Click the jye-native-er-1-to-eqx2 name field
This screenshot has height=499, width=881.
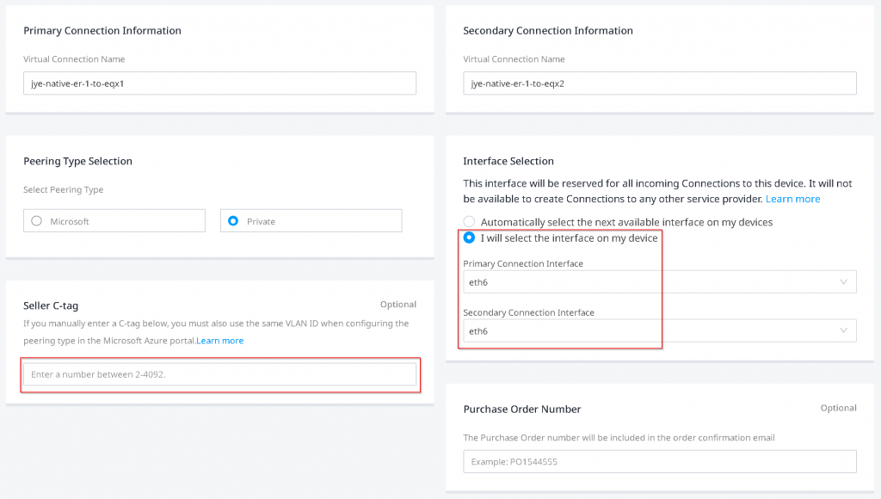click(x=659, y=83)
